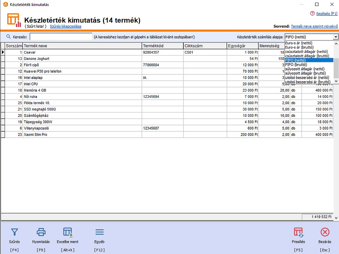
Task: Click the 'Szűrés kikapcsolása' link
Action: (66, 26)
